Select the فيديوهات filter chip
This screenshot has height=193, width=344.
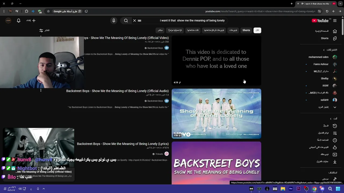click(x=233, y=30)
